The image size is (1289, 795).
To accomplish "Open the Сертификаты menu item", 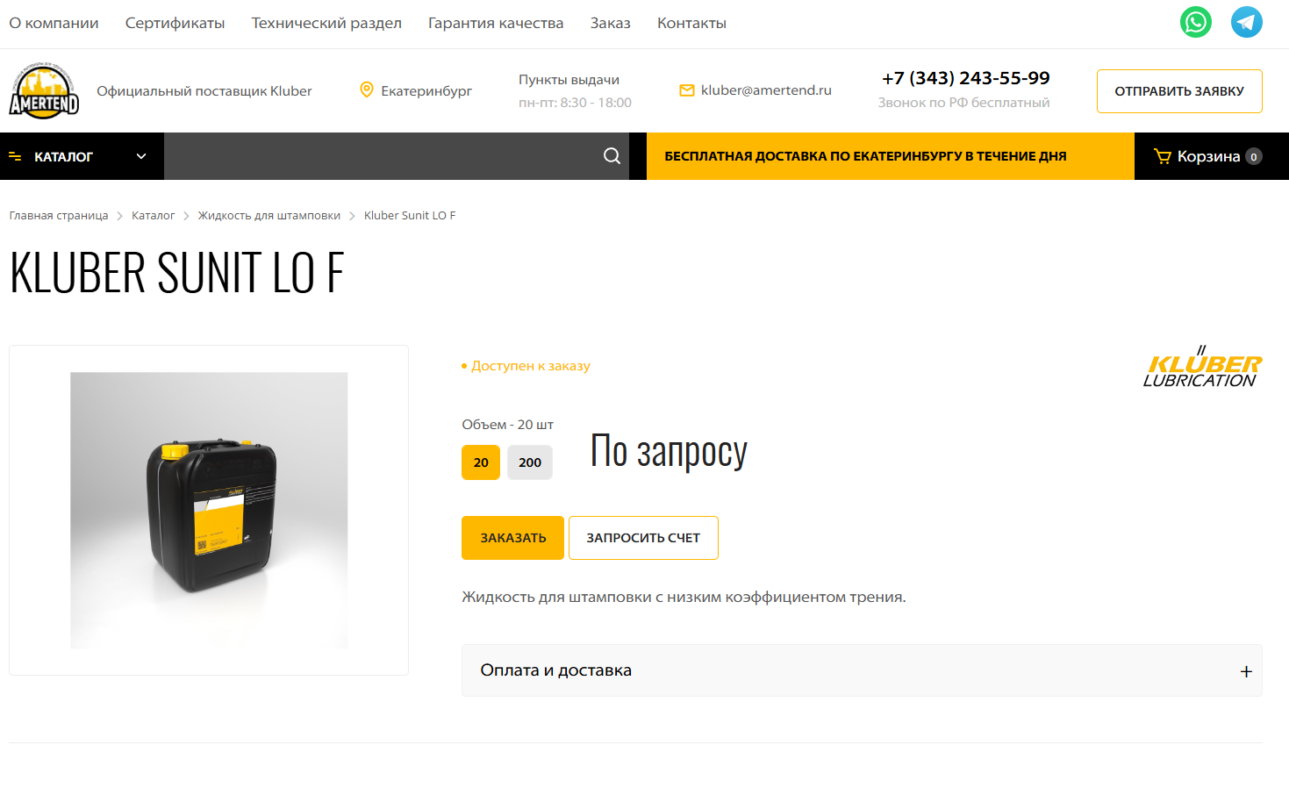I will (x=175, y=23).
